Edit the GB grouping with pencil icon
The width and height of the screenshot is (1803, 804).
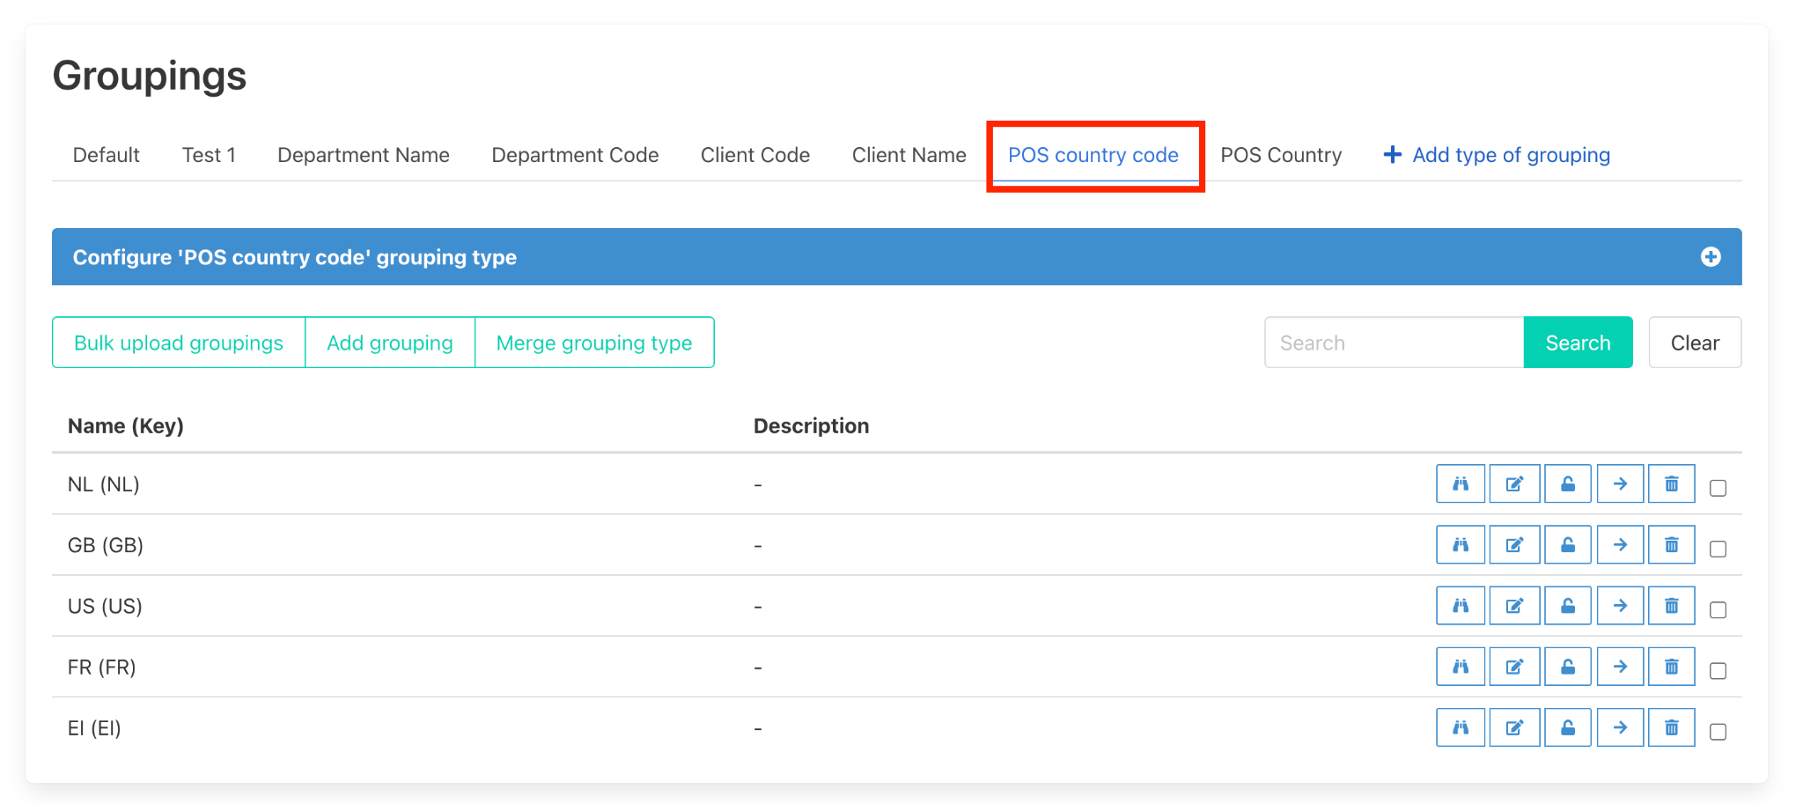coord(1514,545)
